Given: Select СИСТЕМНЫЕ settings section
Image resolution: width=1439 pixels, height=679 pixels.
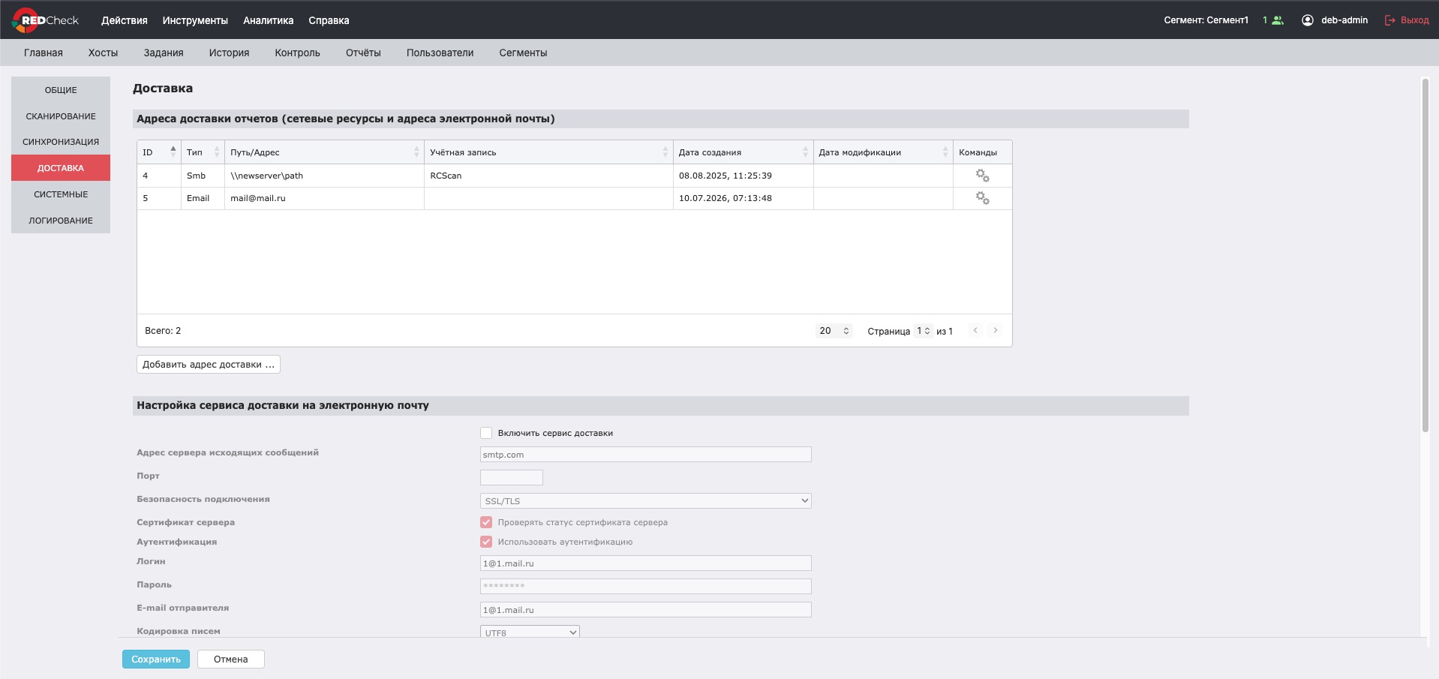Looking at the screenshot, I should pos(61,194).
